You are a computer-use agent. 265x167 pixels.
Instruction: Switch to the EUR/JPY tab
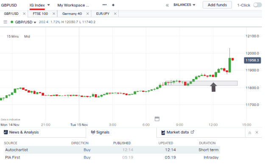(103, 14)
